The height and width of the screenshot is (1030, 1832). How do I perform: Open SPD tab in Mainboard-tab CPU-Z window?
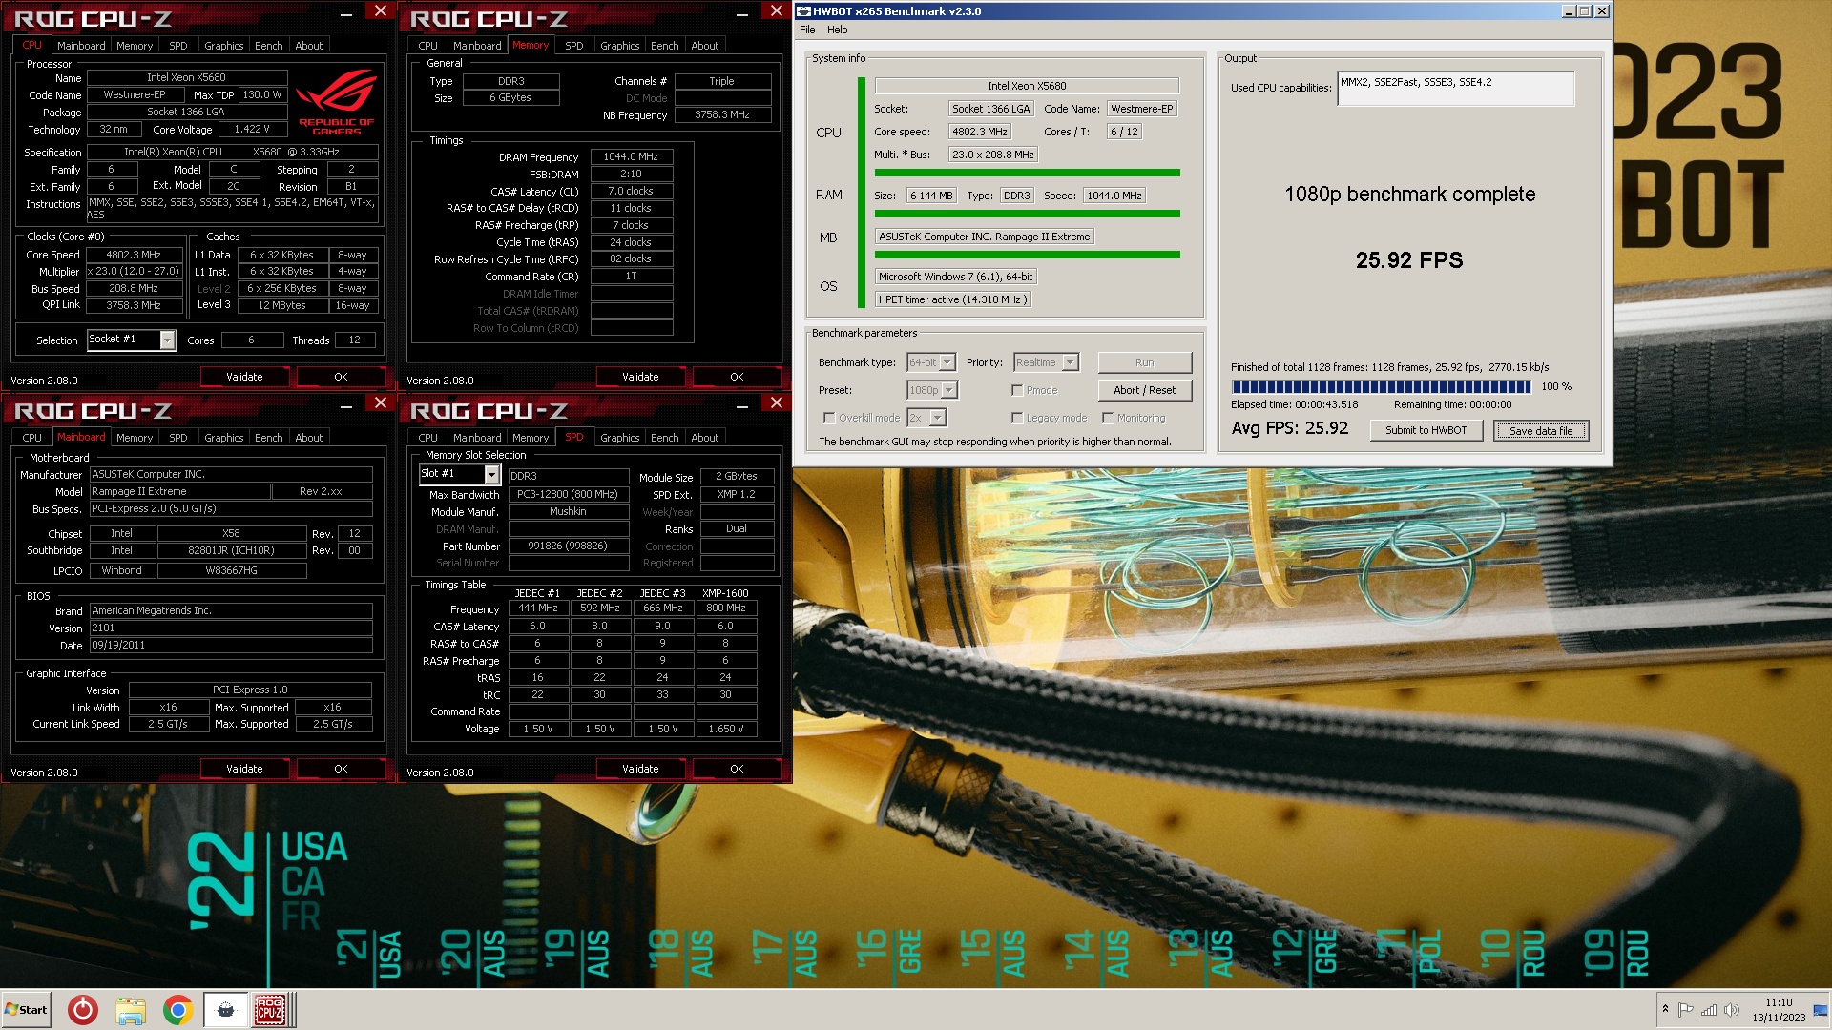tap(177, 438)
